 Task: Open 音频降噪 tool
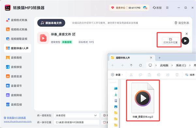14,95
